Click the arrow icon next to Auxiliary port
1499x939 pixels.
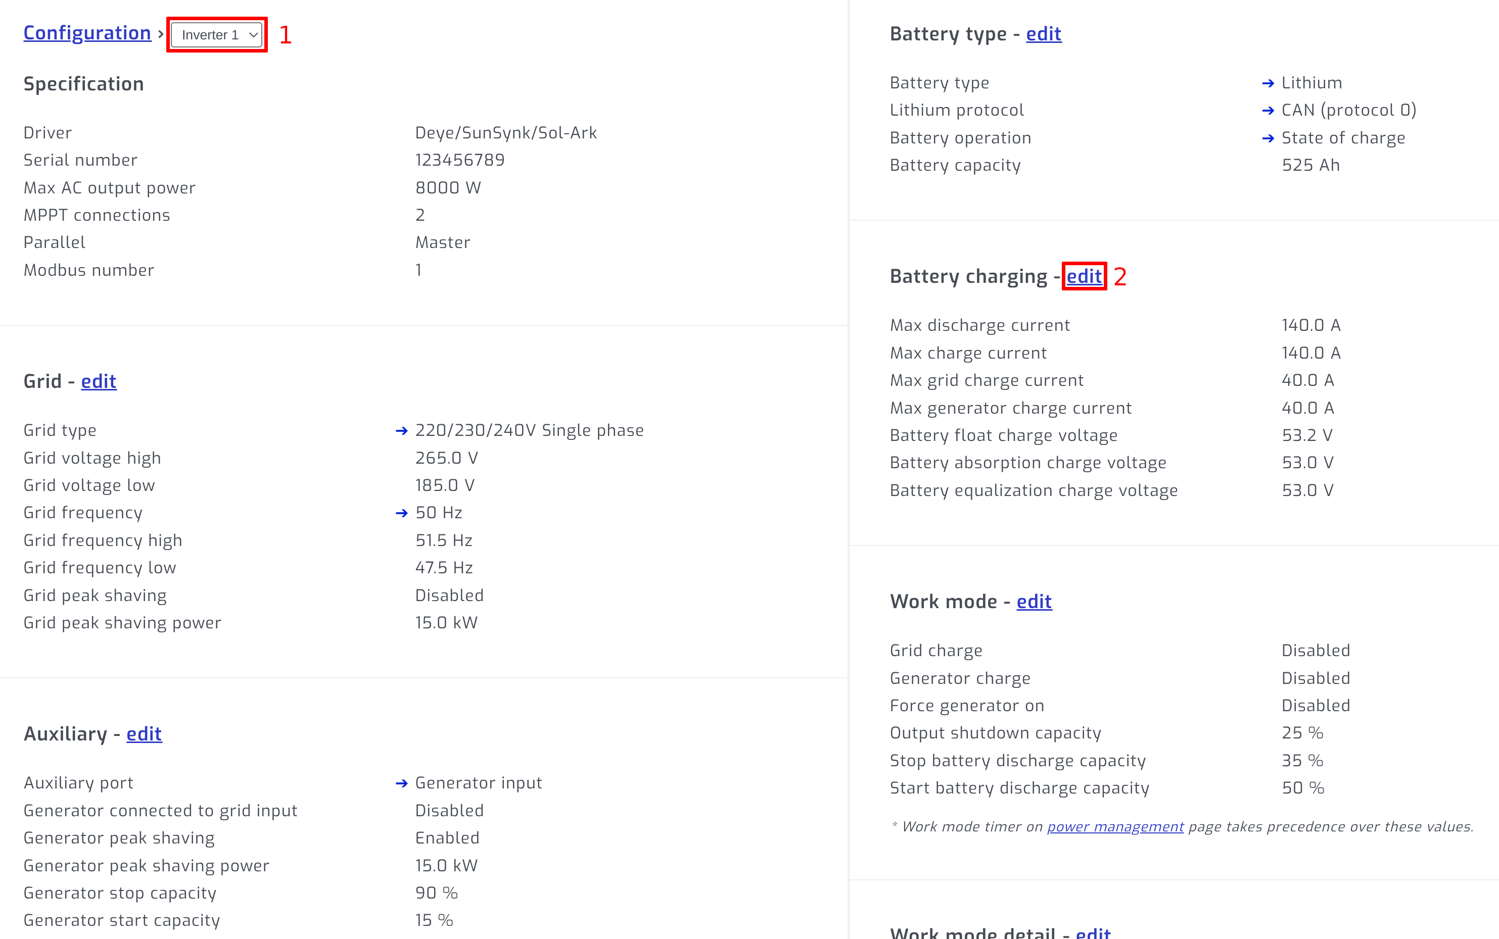401,782
